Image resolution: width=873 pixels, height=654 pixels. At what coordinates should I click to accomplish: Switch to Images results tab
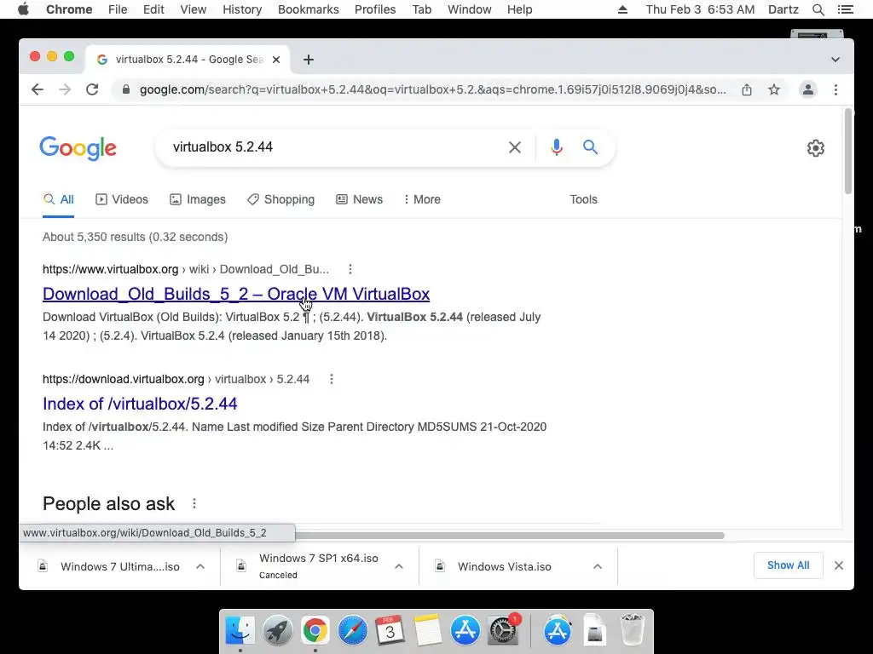pyautogui.click(x=198, y=199)
